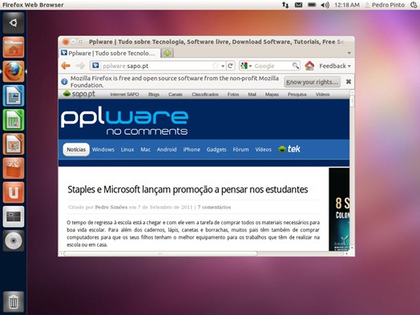Click Know your rights button
Screen dimensions: 420x315
point(312,82)
